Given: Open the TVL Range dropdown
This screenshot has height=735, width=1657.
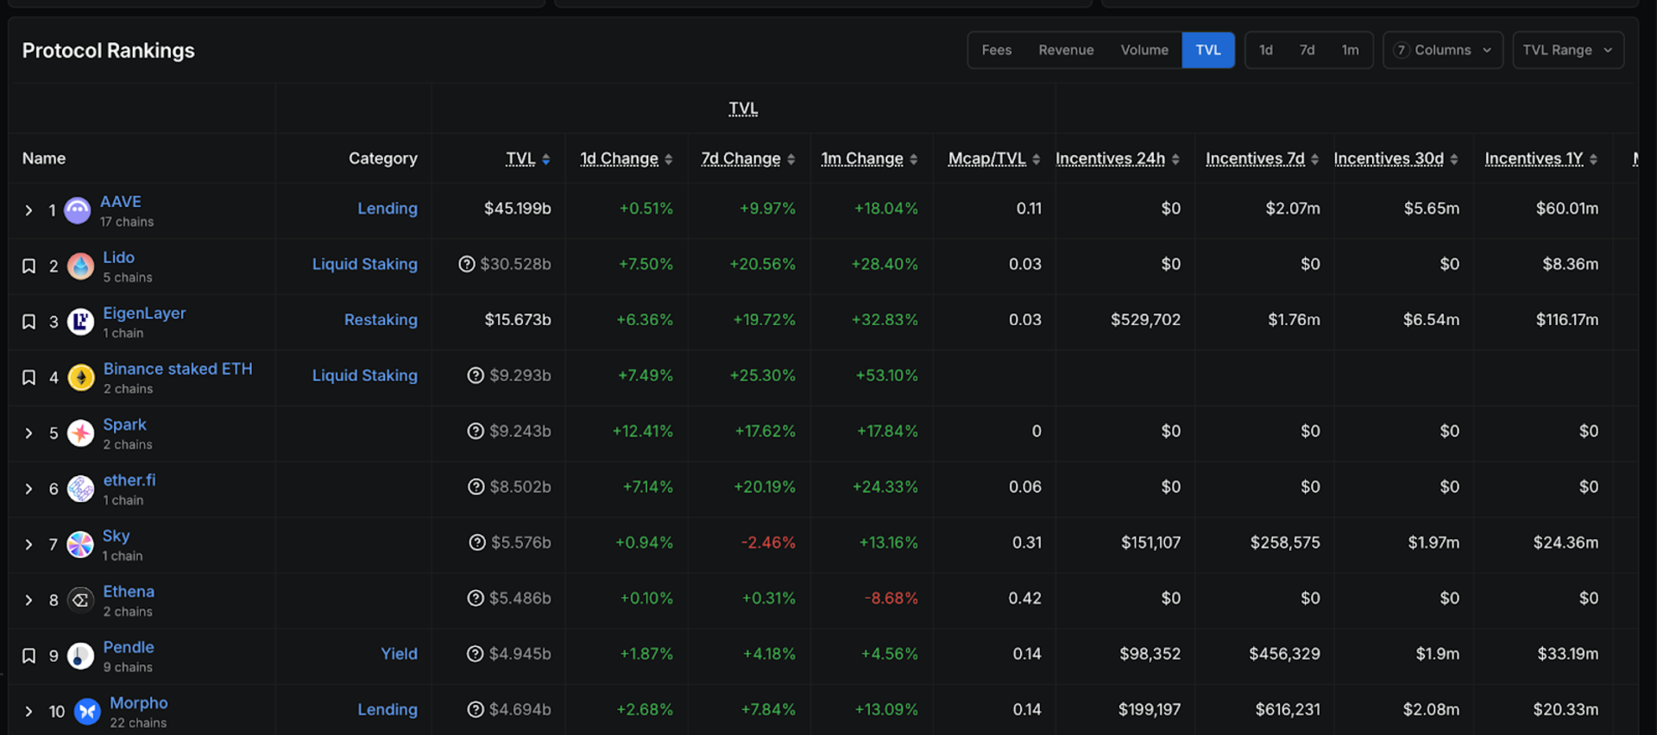Looking at the screenshot, I should click(1568, 50).
